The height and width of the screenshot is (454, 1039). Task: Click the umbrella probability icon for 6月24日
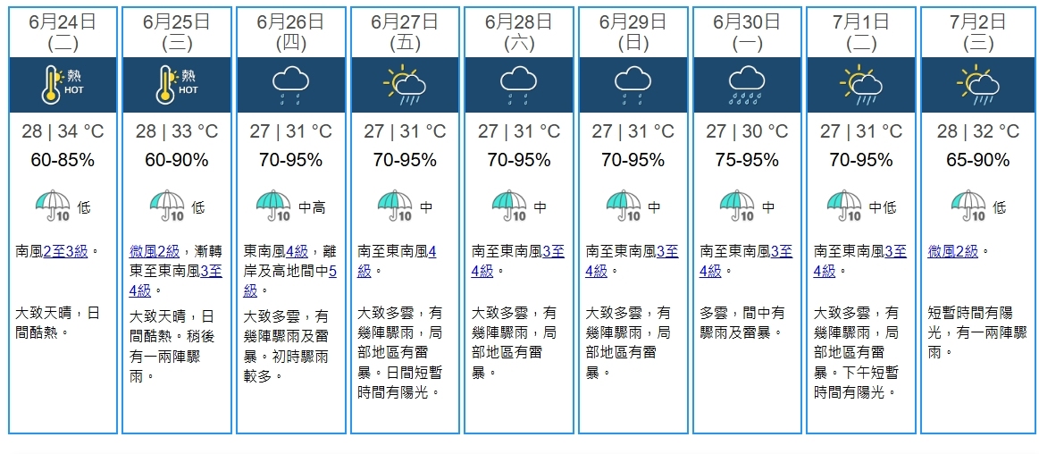(x=53, y=206)
